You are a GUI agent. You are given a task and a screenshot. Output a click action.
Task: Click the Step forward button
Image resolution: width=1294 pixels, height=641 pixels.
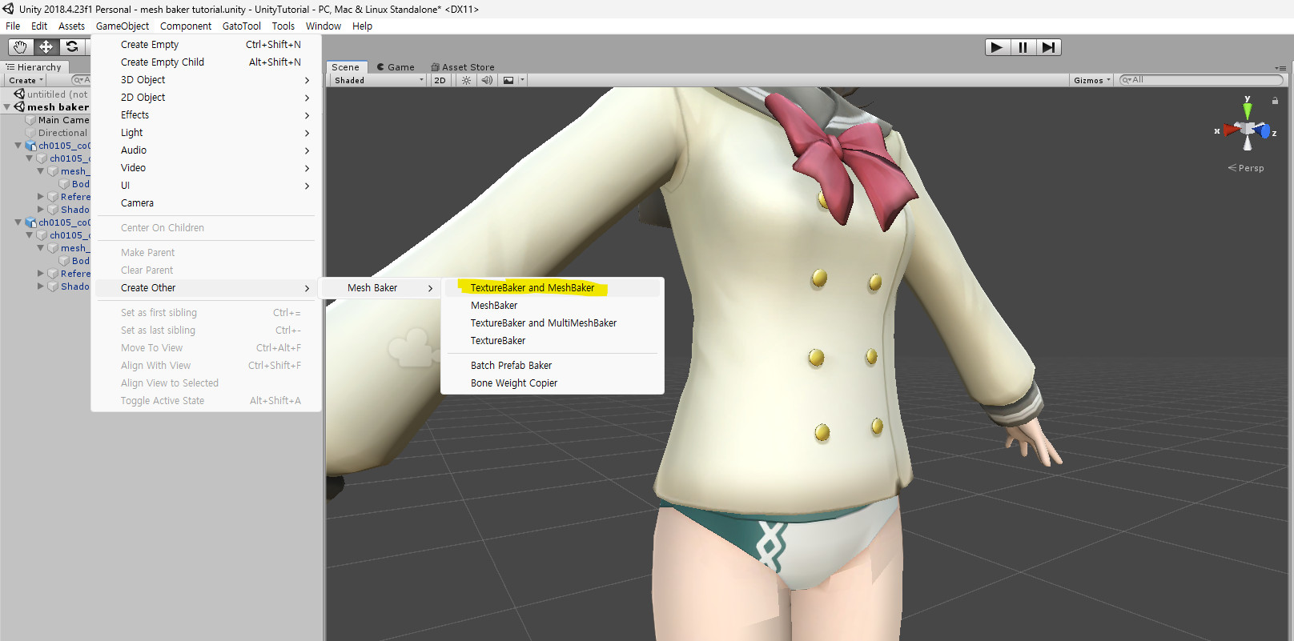click(1048, 47)
